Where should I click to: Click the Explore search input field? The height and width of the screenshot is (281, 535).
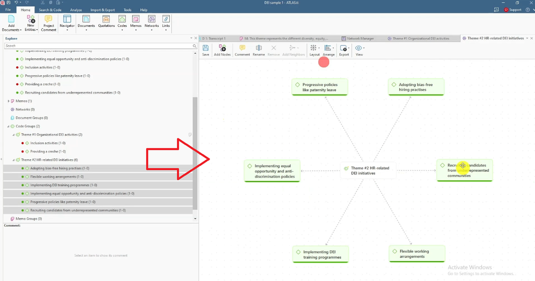98,45
